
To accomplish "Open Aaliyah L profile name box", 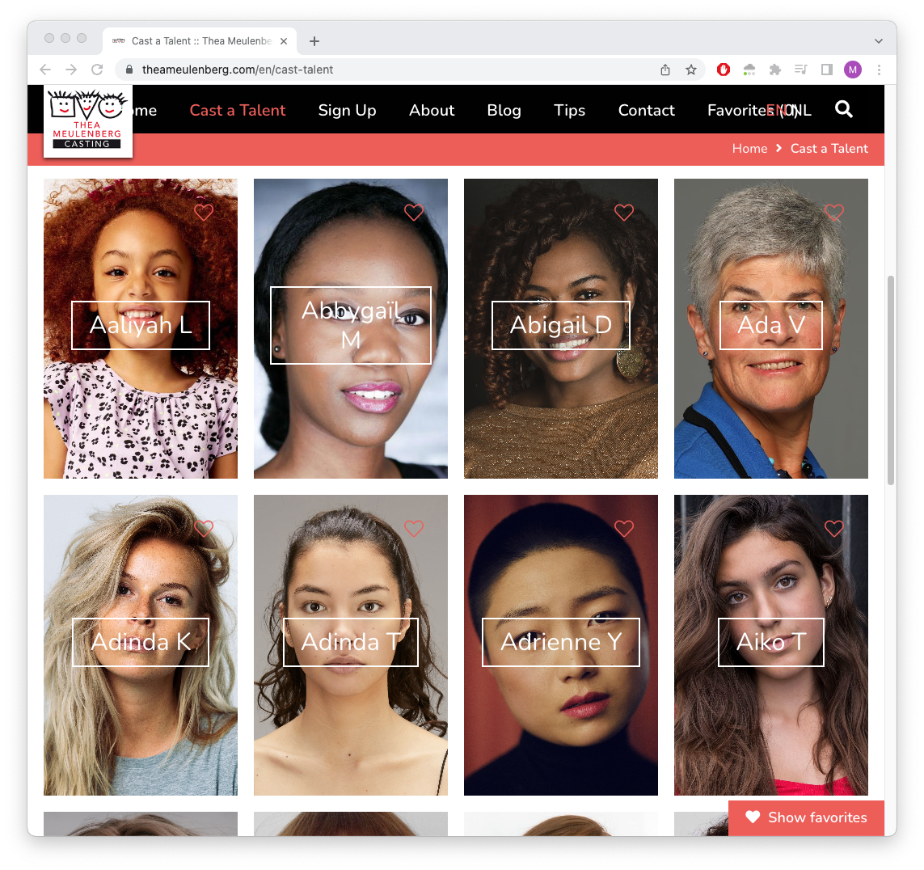I will (x=141, y=325).
